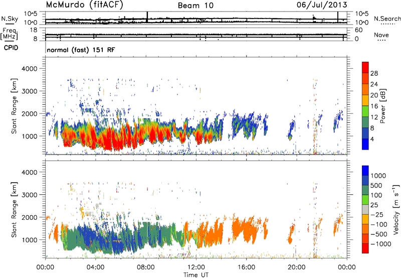Image resolution: width=401 pixels, height=278 pixels.
Task: Click the 'normal (fast) 151 RF' text
Action: pos(81,50)
